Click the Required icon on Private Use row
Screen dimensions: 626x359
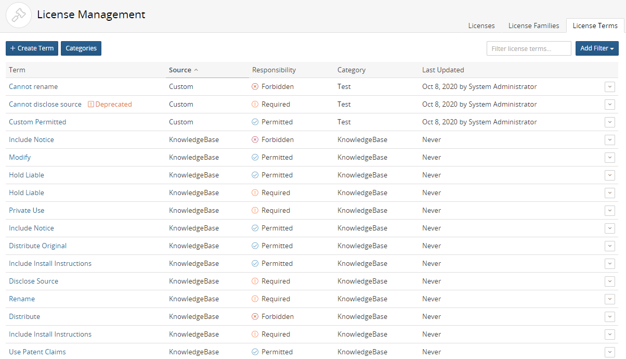coord(255,210)
